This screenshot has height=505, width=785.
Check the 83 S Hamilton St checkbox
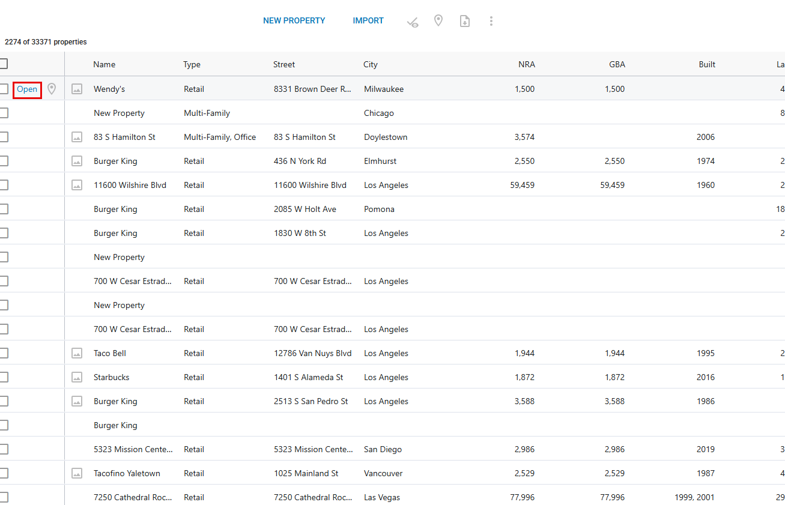3,137
